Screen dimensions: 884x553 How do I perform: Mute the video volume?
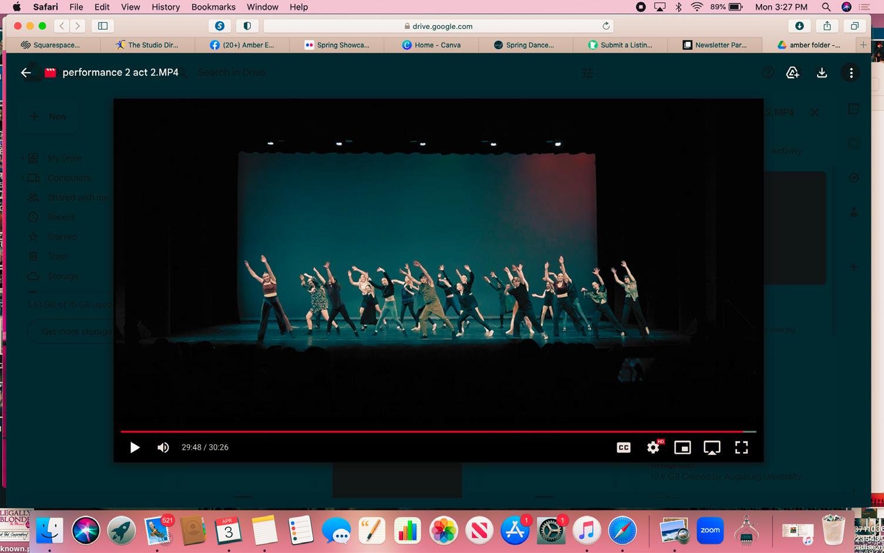[163, 448]
